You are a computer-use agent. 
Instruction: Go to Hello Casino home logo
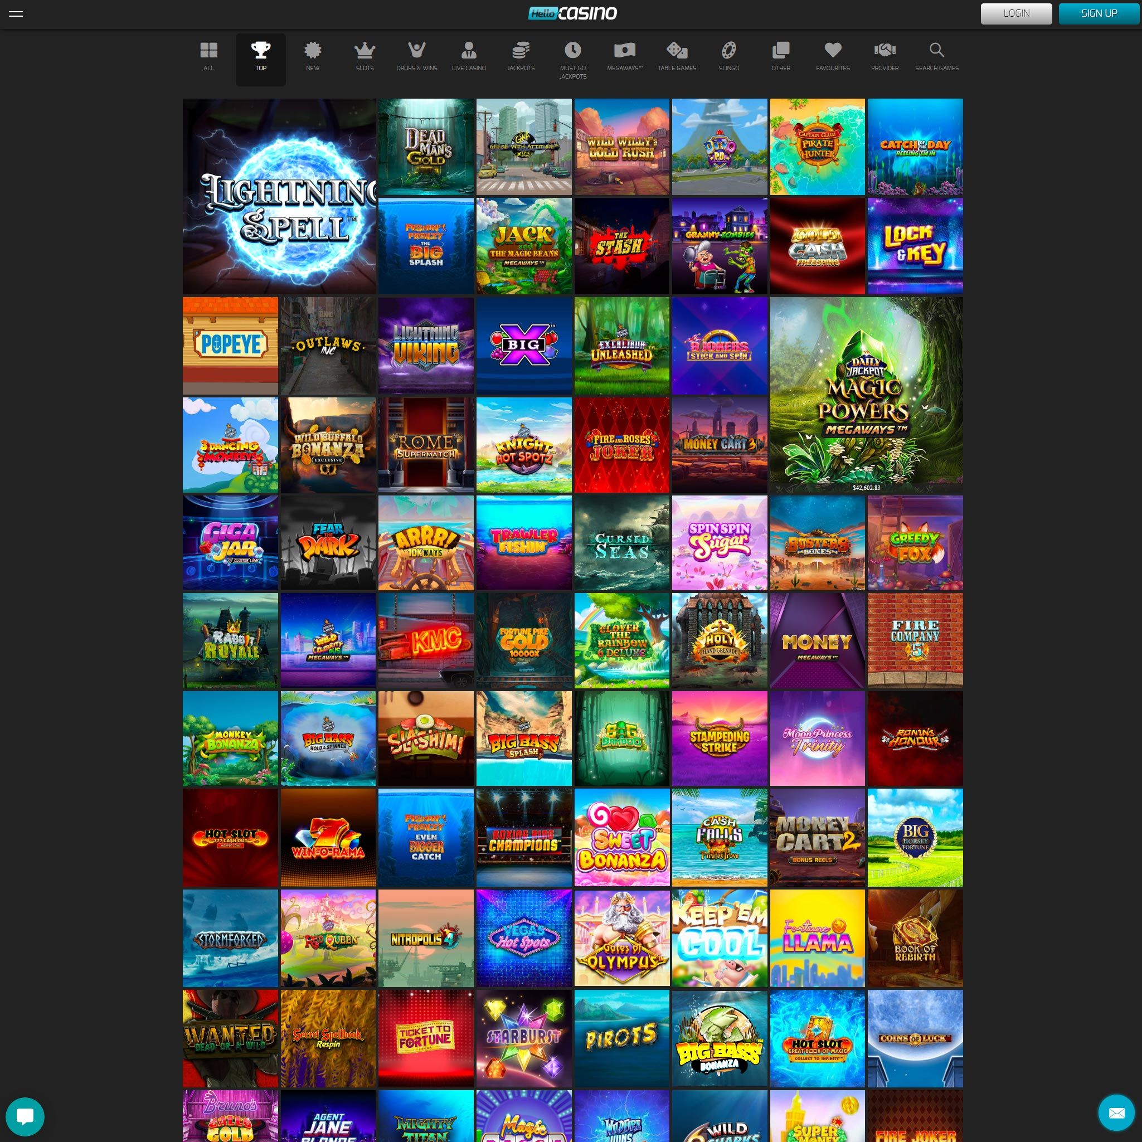pos(572,13)
